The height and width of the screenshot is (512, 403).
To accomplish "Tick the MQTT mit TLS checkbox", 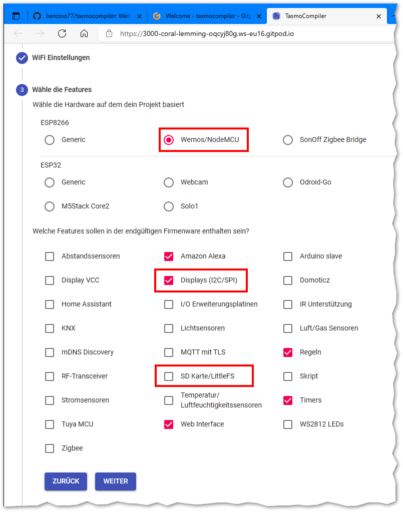I will click(x=169, y=352).
